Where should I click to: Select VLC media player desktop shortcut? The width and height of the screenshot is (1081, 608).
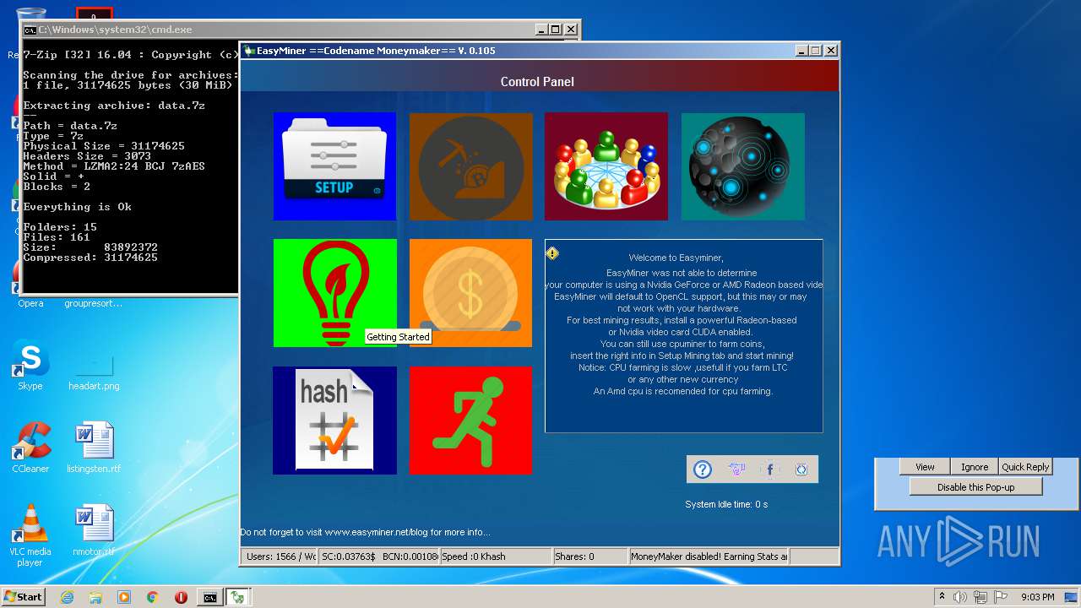point(30,535)
